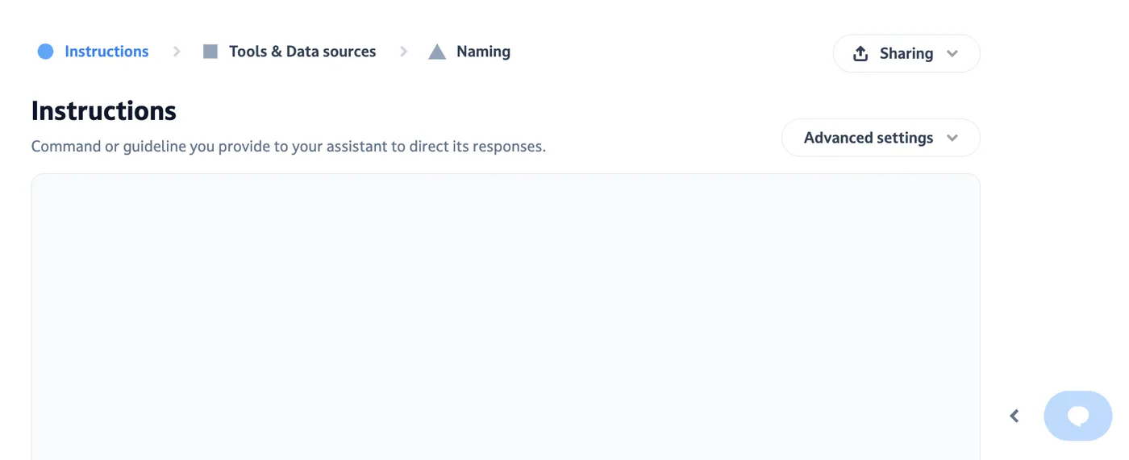The image size is (1129, 460).
Task: Expand the Advanced settings chevron
Action: click(x=952, y=138)
